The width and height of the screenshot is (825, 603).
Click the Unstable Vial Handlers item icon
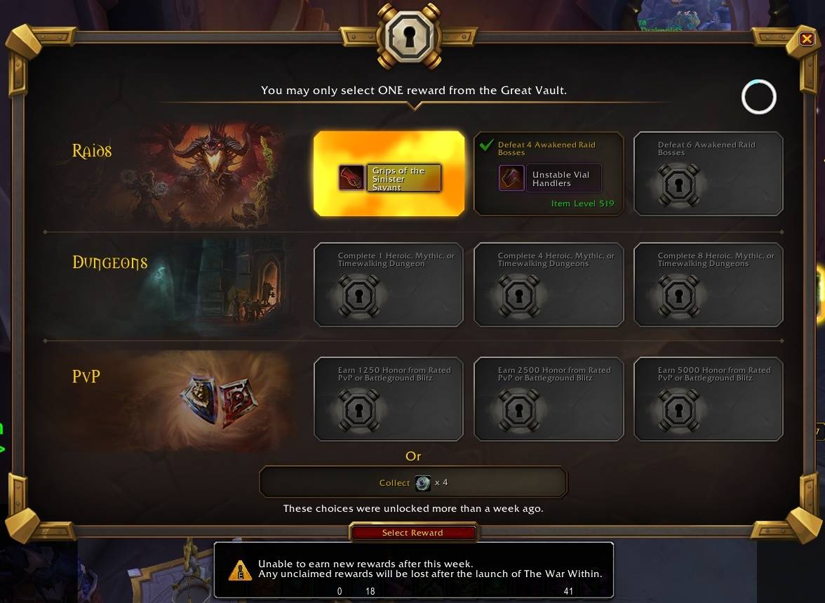511,178
